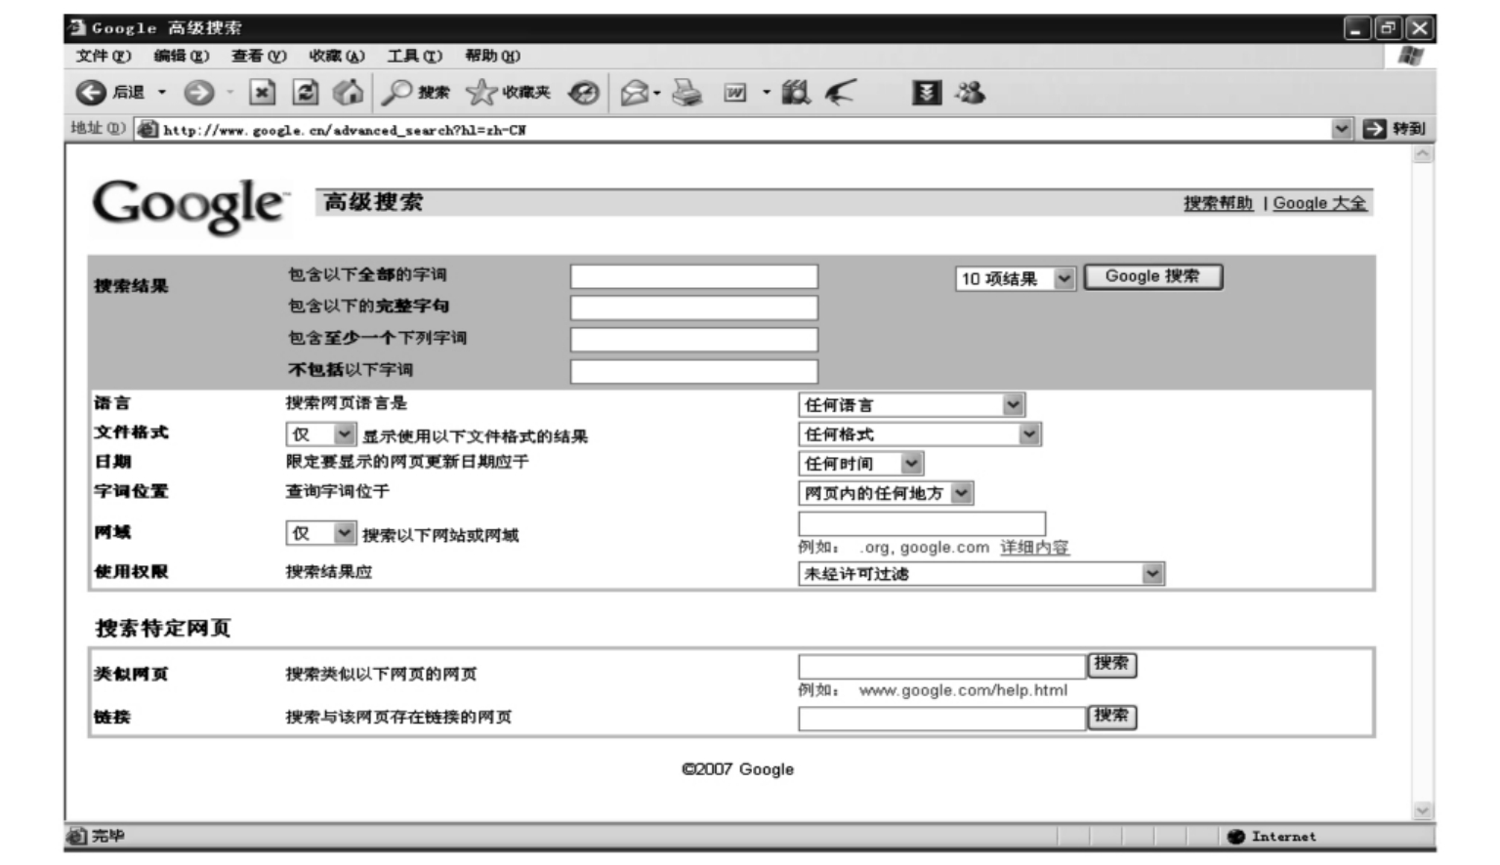Viewport: 1500px width, 865px height.
Task: Open the Mail envelope toolbar icon
Action: pyautogui.click(x=635, y=93)
